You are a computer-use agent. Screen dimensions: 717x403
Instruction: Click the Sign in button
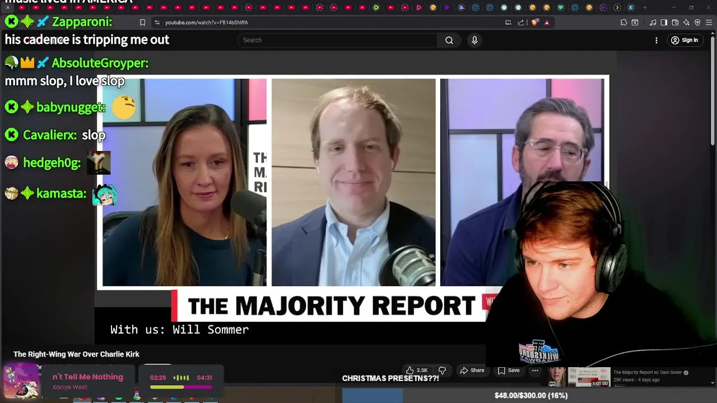point(685,40)
